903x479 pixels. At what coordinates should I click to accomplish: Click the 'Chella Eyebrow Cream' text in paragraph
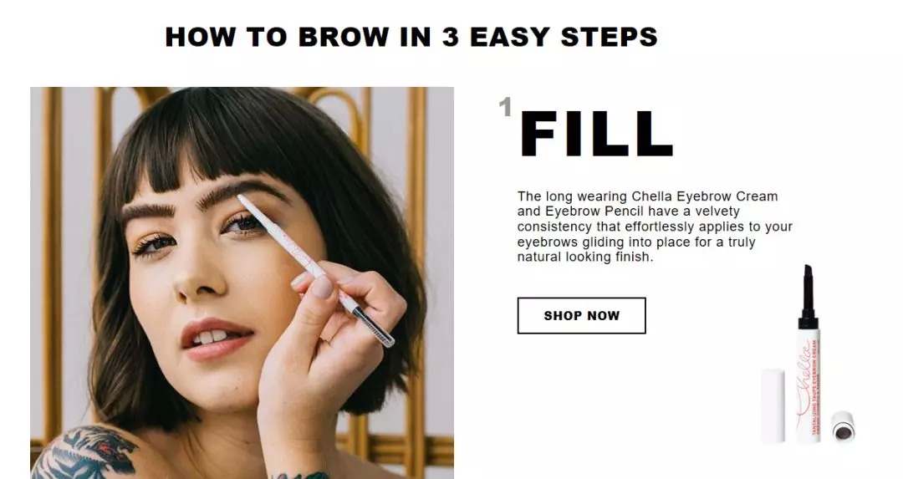tap(704, 196)
